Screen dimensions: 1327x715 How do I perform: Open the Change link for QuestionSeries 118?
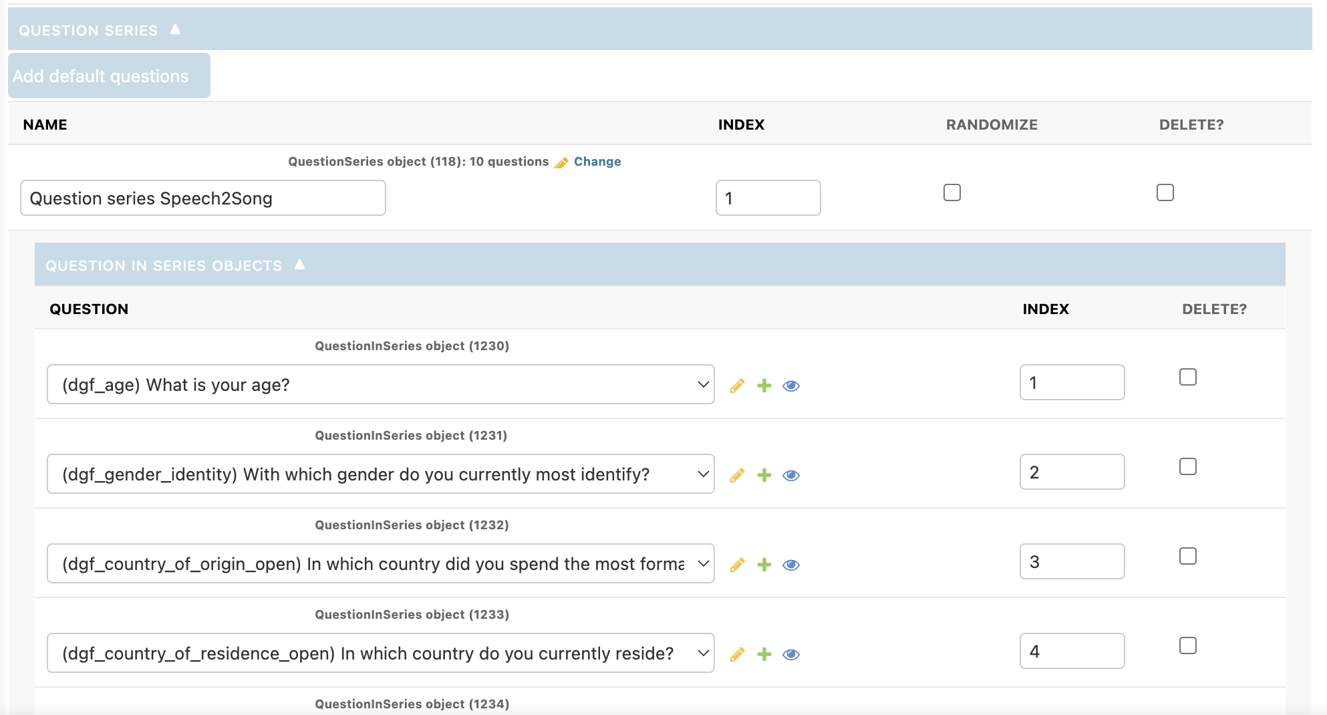pyautogui.click(x=597, y=162)
